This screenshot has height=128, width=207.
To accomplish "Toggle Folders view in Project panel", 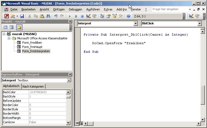I will click(19, 27).
